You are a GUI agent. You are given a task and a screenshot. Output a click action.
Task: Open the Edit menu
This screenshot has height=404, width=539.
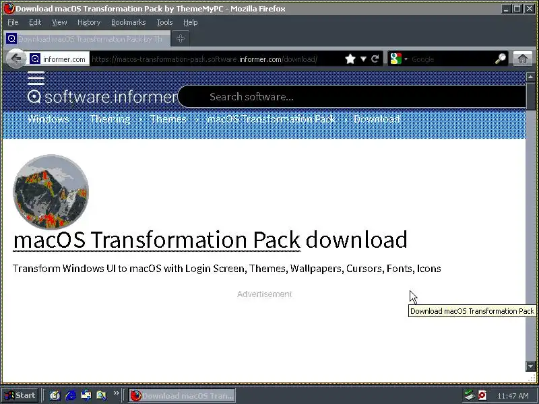35,22
